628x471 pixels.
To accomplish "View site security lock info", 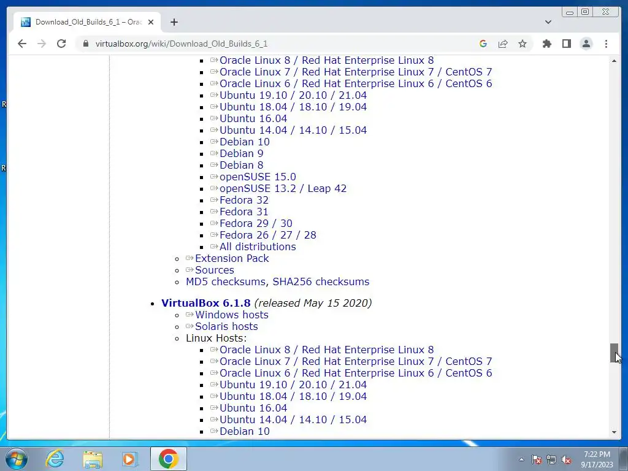I will (85, 44).
